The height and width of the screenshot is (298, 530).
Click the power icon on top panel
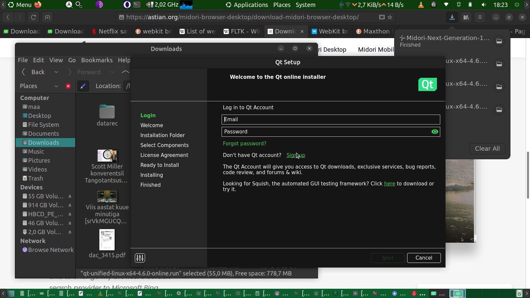pyautogui.click(x=517, y=5)
